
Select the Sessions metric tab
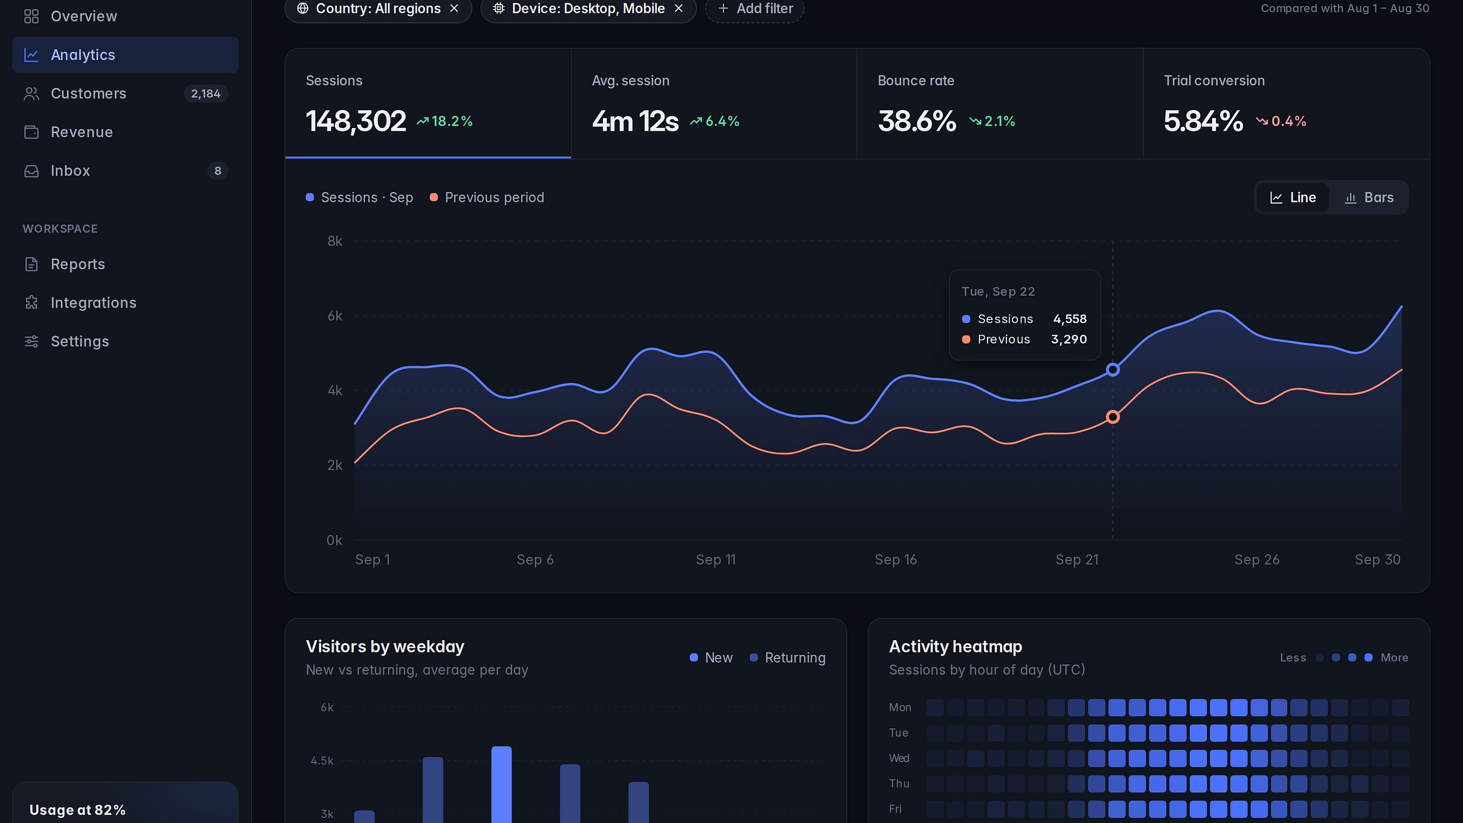tap(428, 103)
